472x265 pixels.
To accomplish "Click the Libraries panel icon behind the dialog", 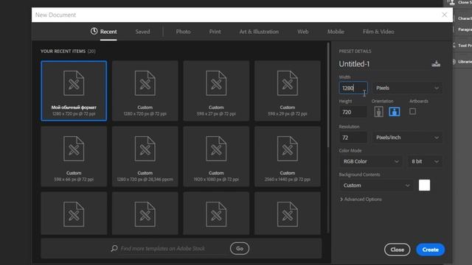I will coord(454,62).
